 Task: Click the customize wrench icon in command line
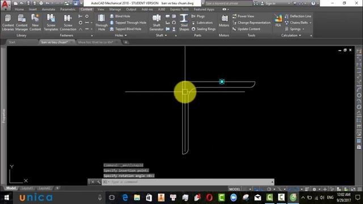coord(98,182)
